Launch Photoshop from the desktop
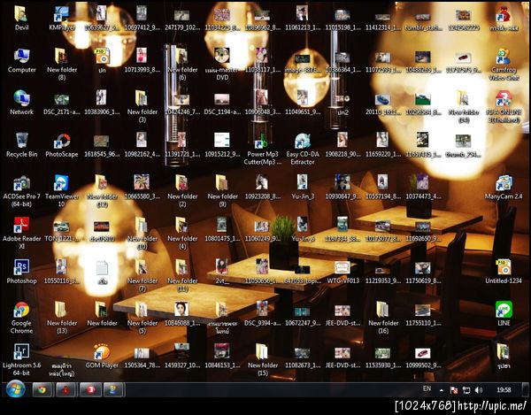Viewport: 531px width, 415px height. [x=21, y=272]
